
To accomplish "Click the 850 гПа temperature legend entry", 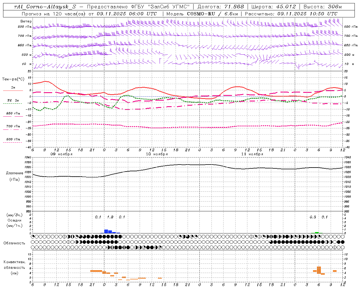I will 13,114.
